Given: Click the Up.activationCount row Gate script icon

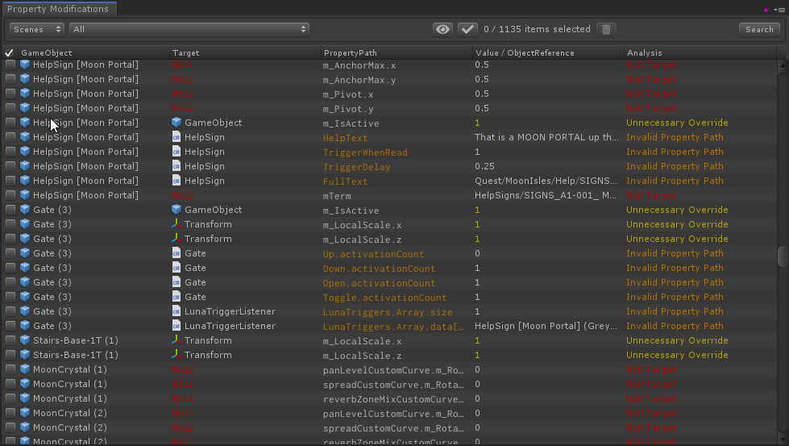Looking at the screenshot, I should (176, 253).
